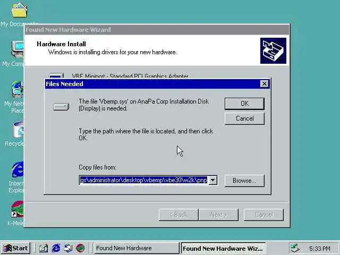Focus the Copy files from path field
340x255 pixels.
144,180
